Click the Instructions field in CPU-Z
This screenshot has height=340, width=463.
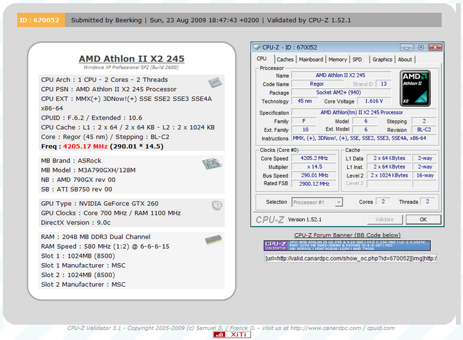click(363, 138)
